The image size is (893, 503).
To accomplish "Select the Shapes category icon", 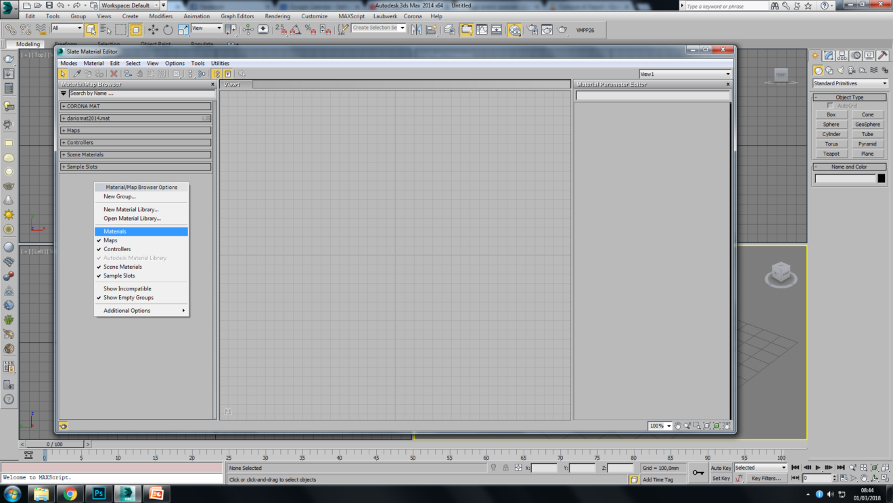I will 829,70.
